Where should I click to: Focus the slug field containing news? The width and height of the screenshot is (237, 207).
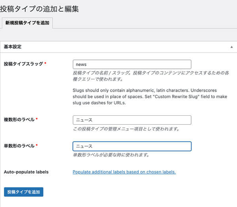coord(132,64)
